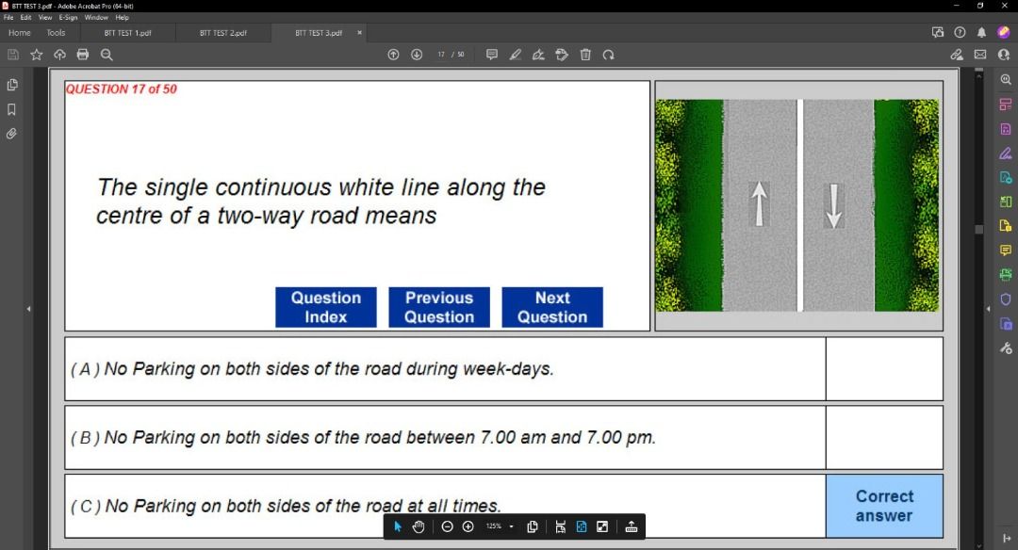Click the Page Thumbnails icon in the left panel
1018x550 pixels.
click(12, 84)
